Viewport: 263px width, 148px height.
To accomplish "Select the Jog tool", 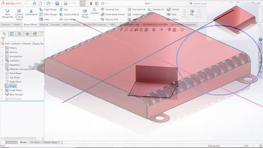I will click(x=64, y=9).
